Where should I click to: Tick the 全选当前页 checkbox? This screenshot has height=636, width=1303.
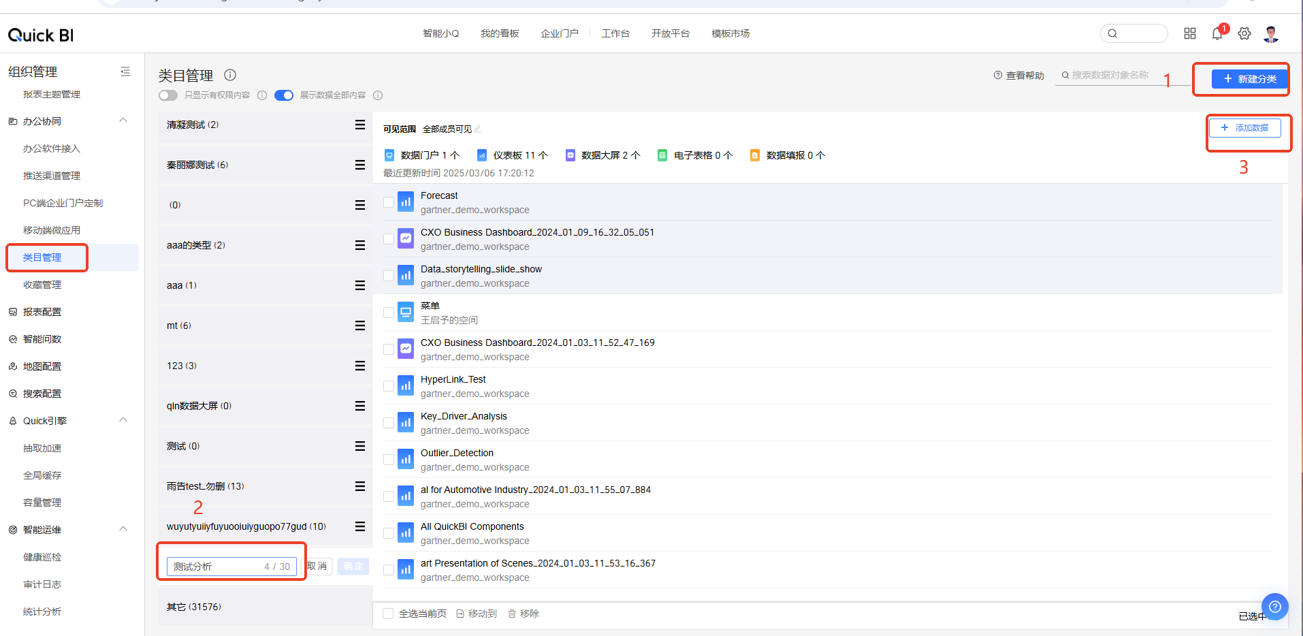click(388, 614)
